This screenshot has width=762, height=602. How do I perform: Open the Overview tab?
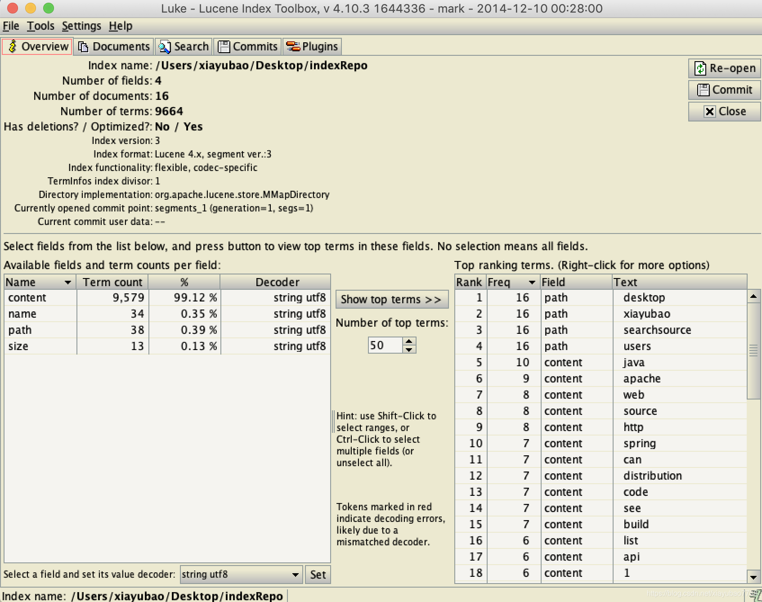click(37, 46)
